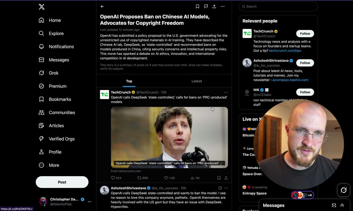Click the floating Grok button
The image size is (353, 211).
(344, 190)
